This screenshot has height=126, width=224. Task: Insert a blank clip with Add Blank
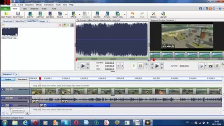(x=50, y=15)
